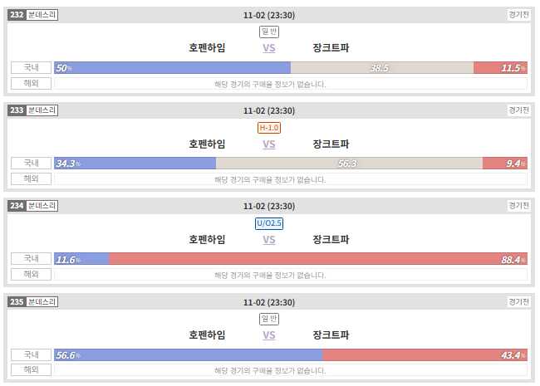
Task: Click the H-1.0 handicap badge
Action: [x=269, y=128]
